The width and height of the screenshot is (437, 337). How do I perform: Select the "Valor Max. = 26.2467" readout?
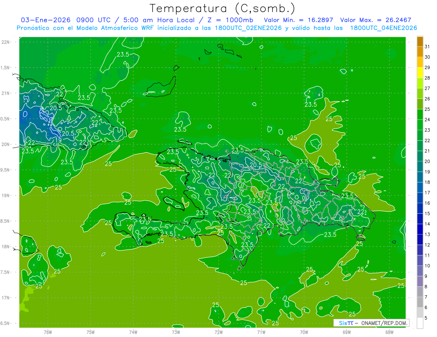(x=375, y=20)
